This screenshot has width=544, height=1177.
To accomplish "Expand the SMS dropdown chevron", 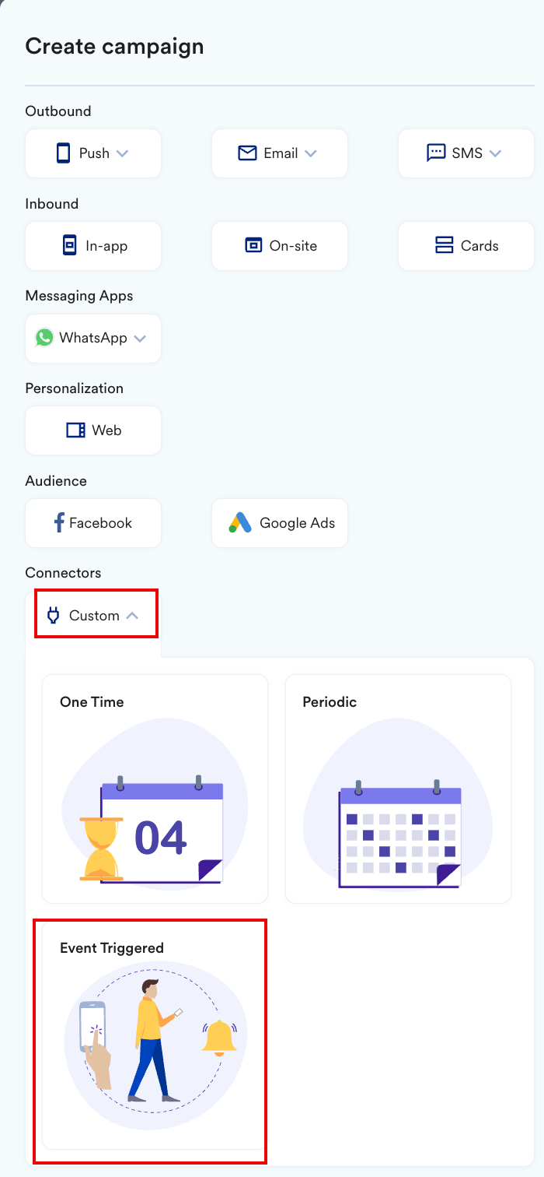I will [x=495, y=153].
